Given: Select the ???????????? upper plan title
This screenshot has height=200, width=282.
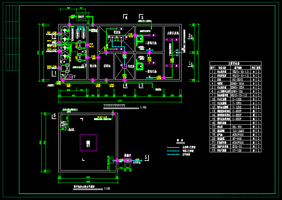Looking at the screenshot, I should pyautogui.click(x=114, y=106).
